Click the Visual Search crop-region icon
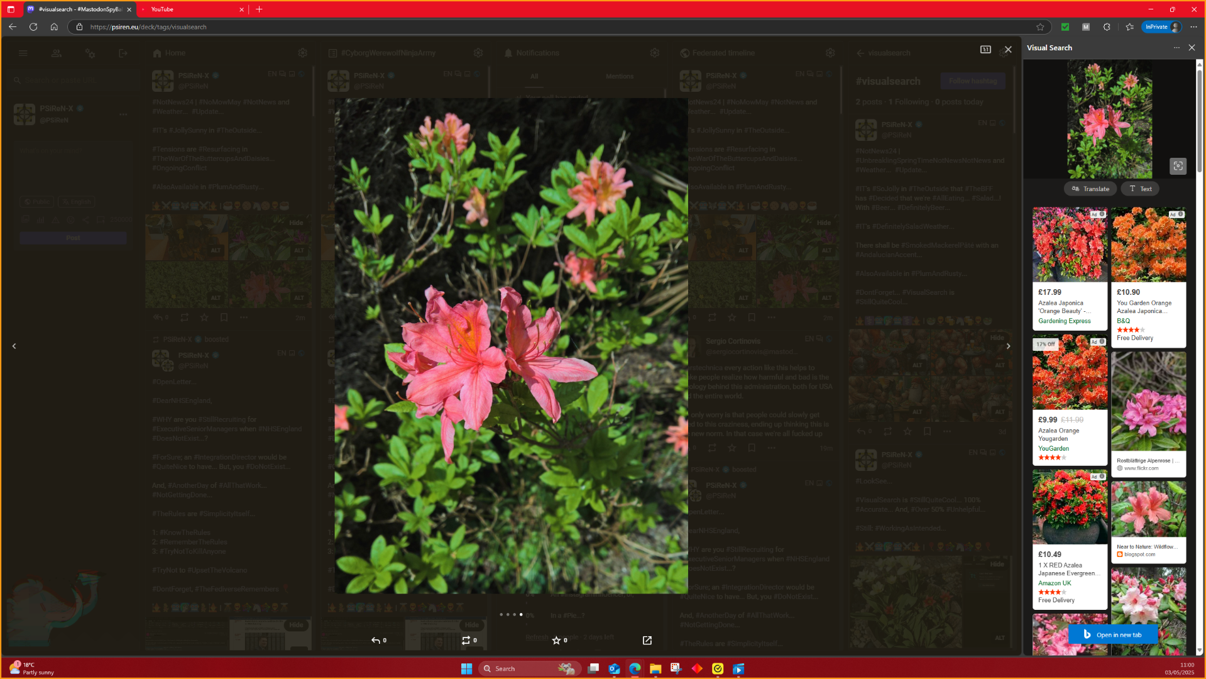The image size is (1206, 679). (1178, 166)
